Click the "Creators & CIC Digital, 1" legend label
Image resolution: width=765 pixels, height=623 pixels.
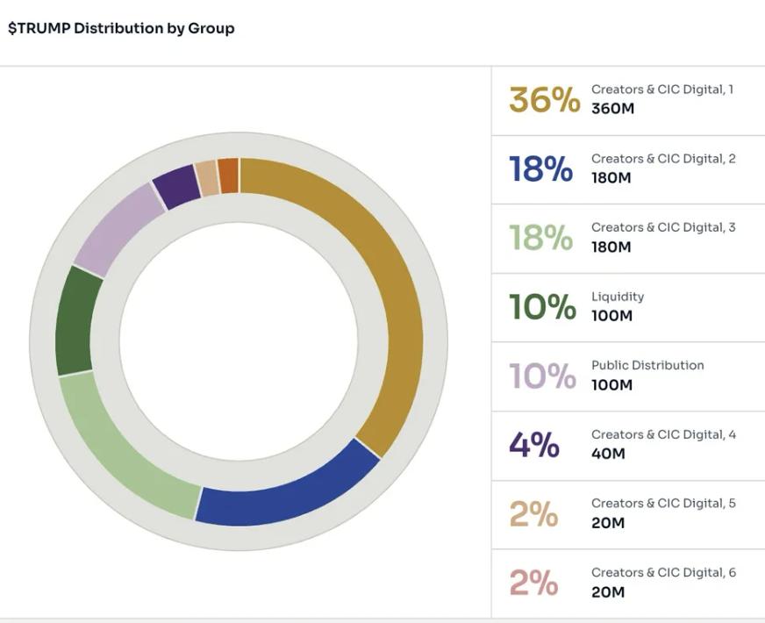click(x=662, y=90)
